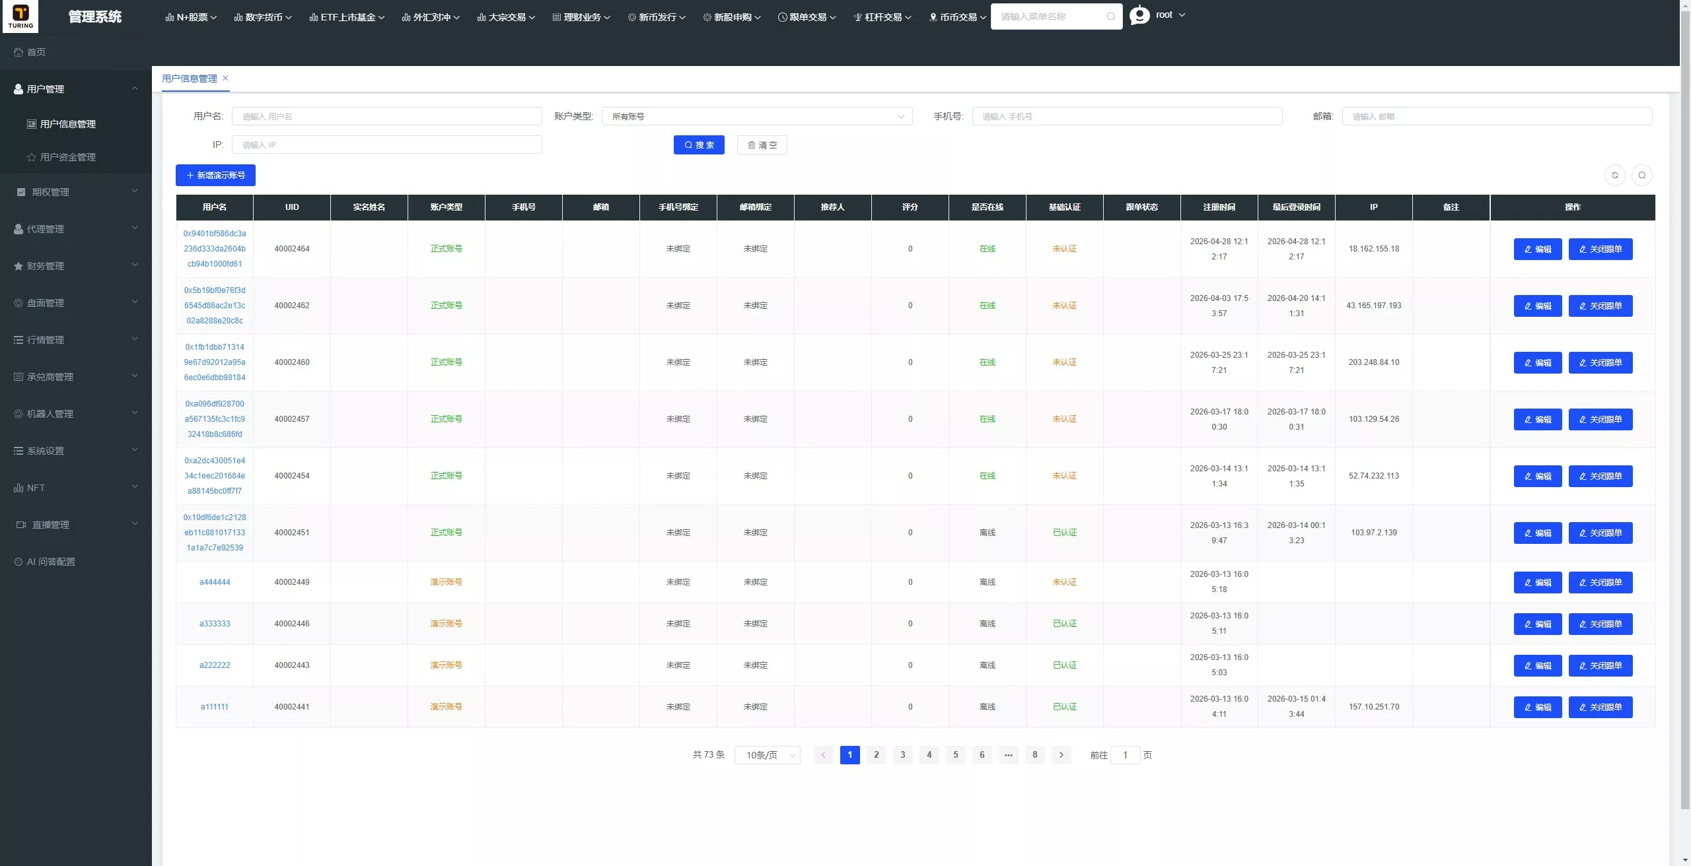
Task: Open AI 问答配置 in the sidebar
Action: coord(76,562)
